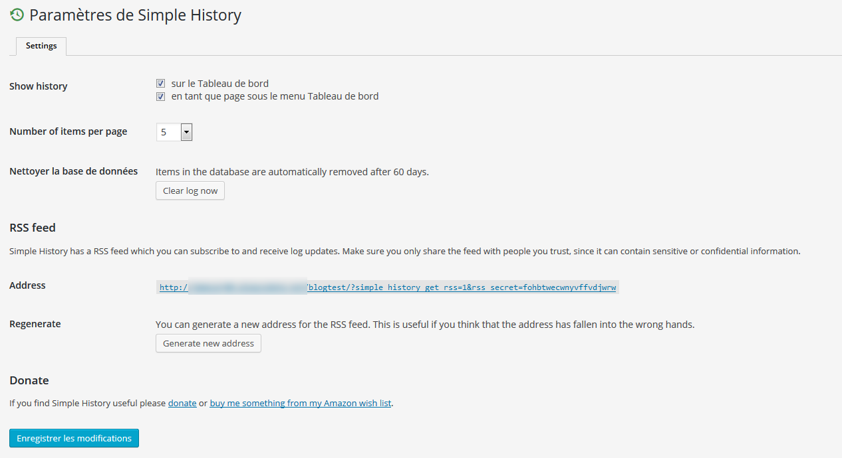Open the Amazon wish list link
842x458 pixels.
[x=301, y=403]
